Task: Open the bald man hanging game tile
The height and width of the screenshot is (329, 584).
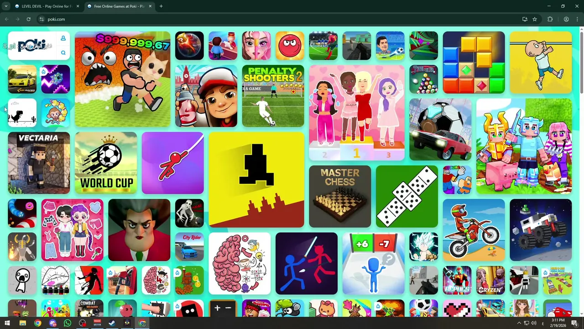Action: point(541,63)
